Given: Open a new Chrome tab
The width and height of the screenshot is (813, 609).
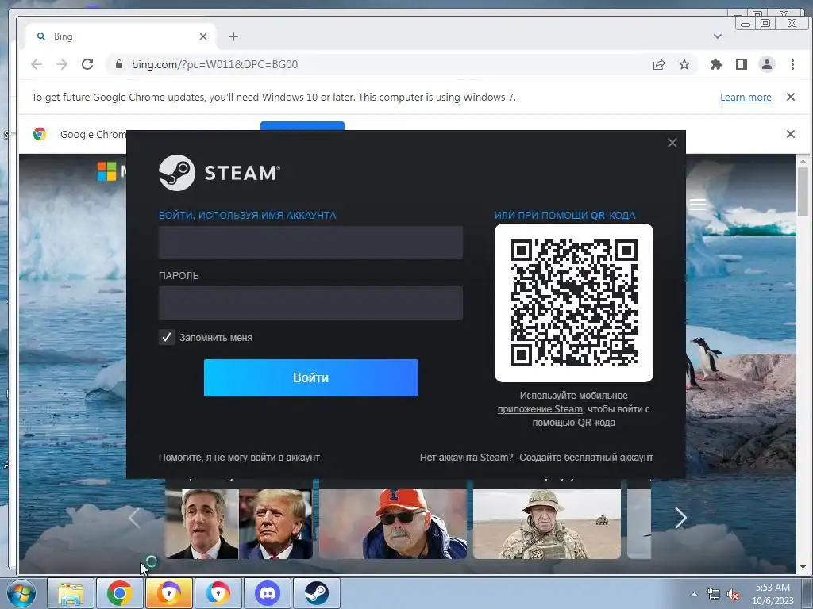Looking at the screenshot, I should pyautogui.click(x=233, y=36).
